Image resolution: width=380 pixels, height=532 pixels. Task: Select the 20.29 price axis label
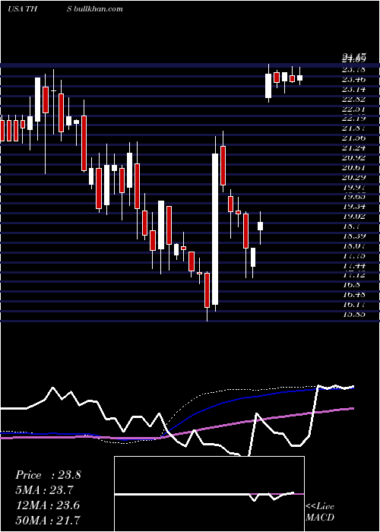tap(353, 177)
